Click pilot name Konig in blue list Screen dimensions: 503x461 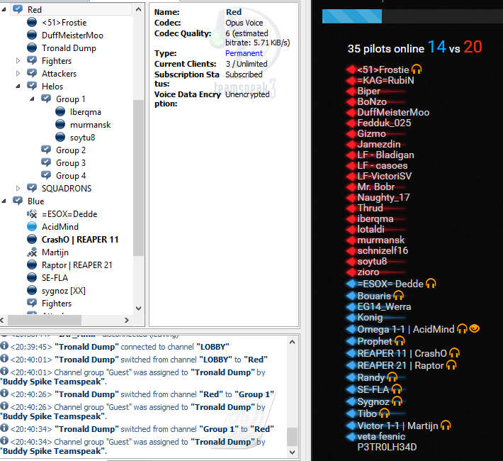point(370,318)
